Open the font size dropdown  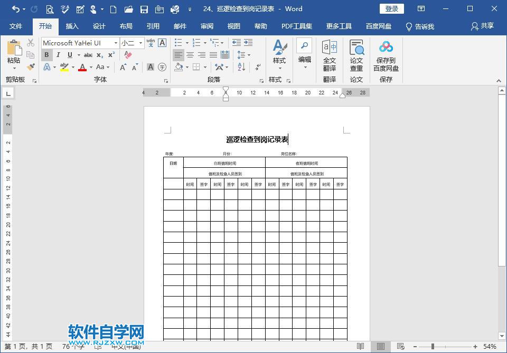pyautogui.click(x=141, y=43)
